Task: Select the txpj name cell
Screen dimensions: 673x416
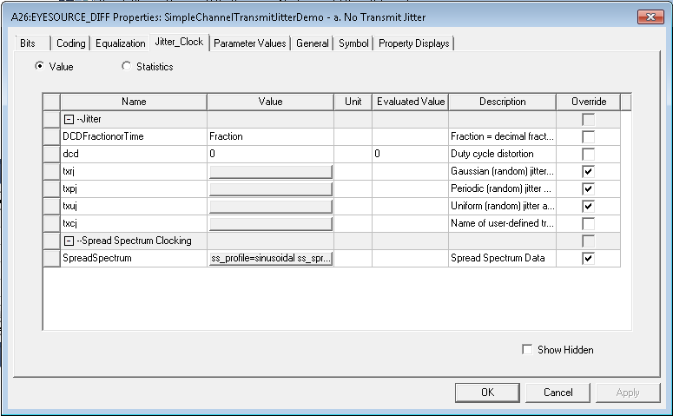Action: pyautogui.click(x=134, y=188)
